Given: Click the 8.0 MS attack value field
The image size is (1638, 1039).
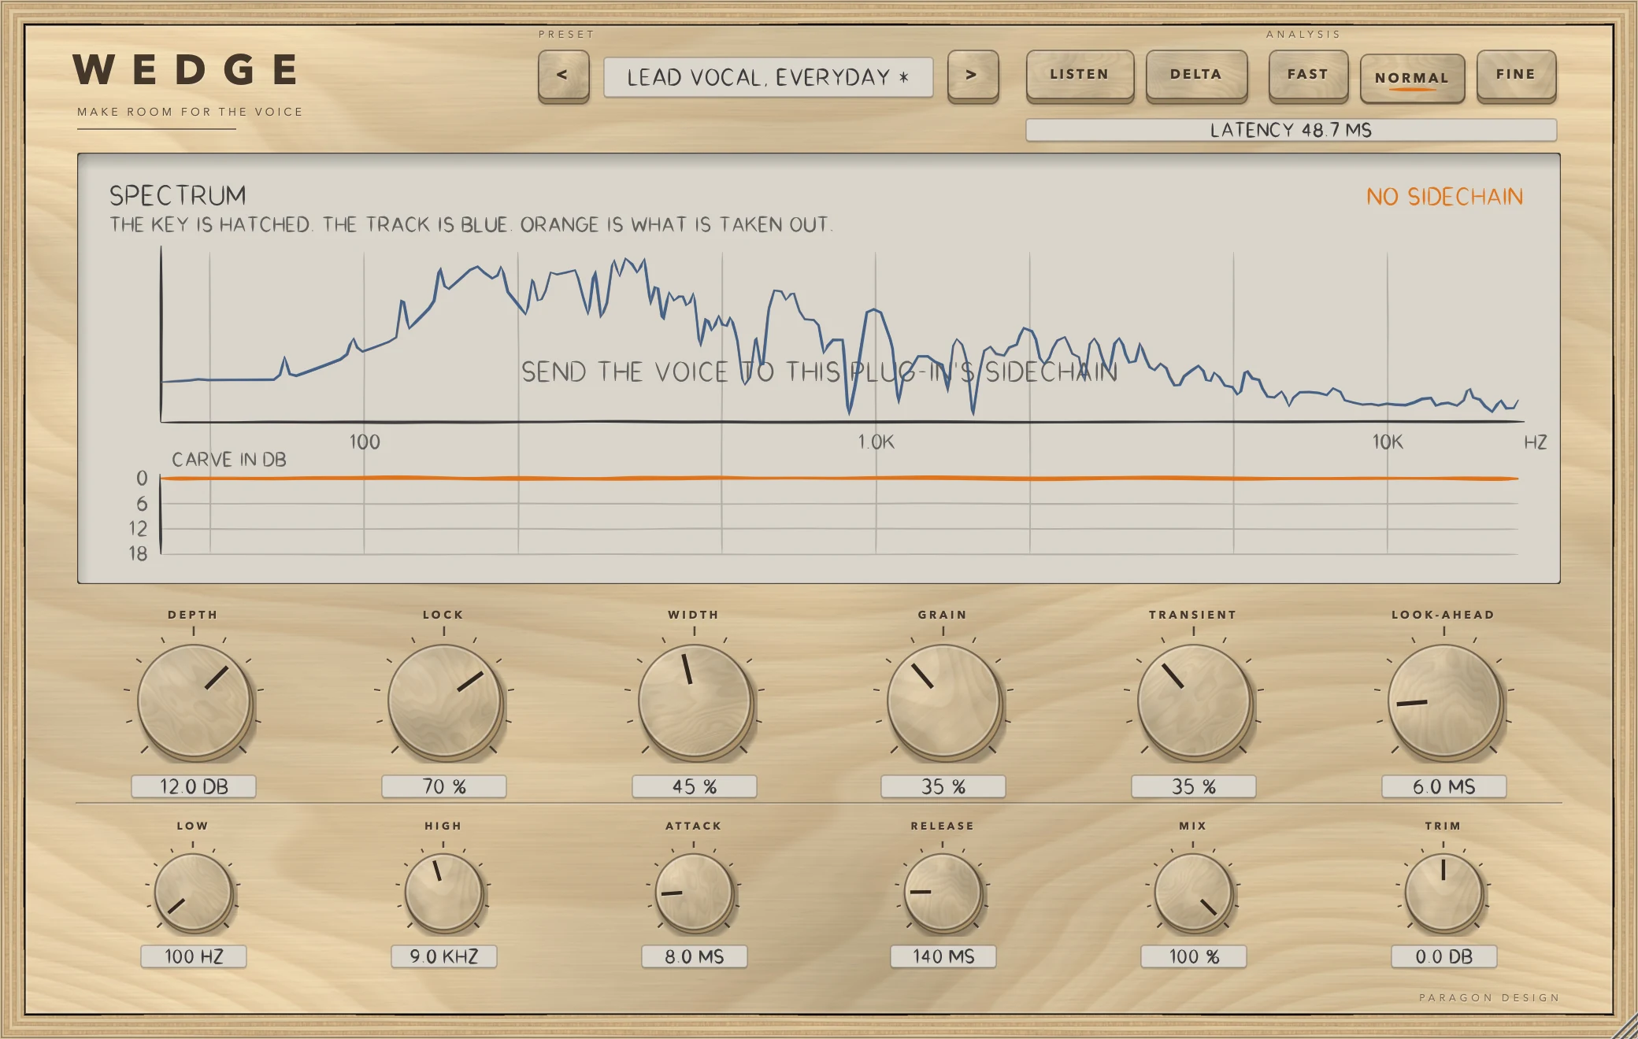Looking at the screenshot, I should (x=695, y=956).
